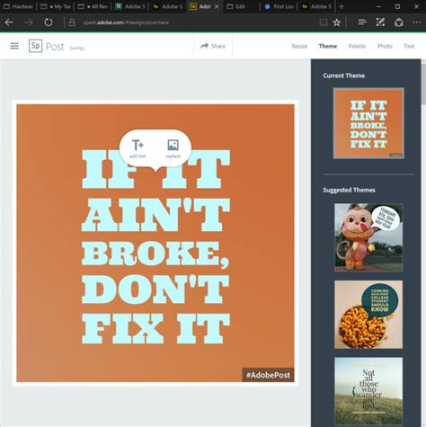Open reading view icon
Viewport: 426px width, 427px height.
[324, 22]
